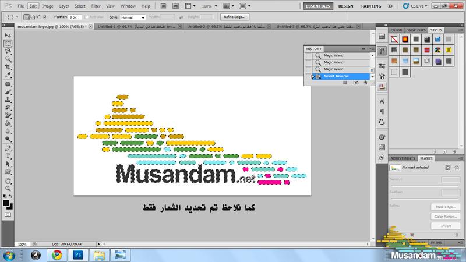Create new snapshot in History panel
This screenshot has height=262, width=466.
coord(356,83)
